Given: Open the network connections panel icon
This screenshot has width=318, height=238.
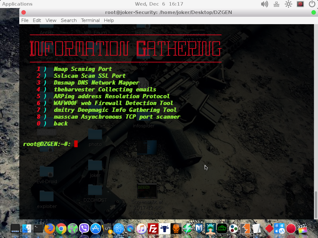Looking at the screenshot, I should [276, 4].
